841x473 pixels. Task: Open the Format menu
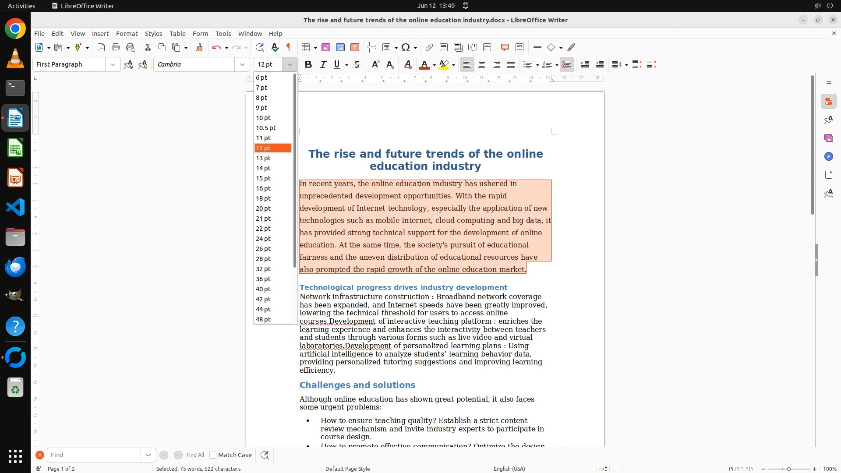pyautogui.click(x=127, y=33)
